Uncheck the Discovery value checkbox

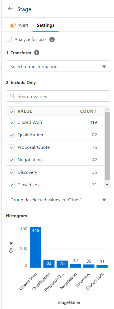coord(12,172)
